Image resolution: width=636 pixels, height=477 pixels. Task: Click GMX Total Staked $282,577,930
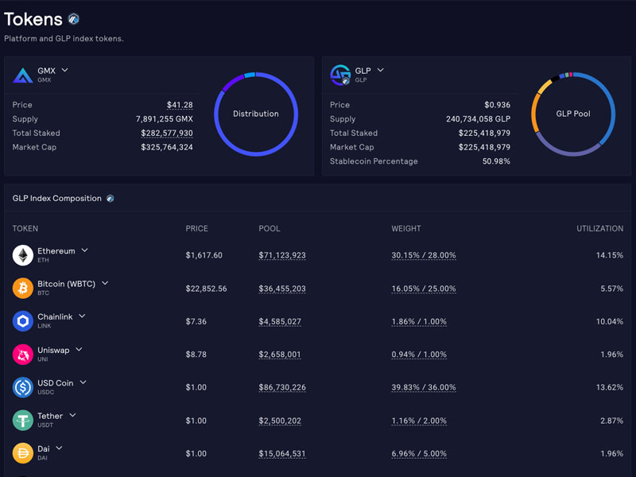[x=167, y=133]
